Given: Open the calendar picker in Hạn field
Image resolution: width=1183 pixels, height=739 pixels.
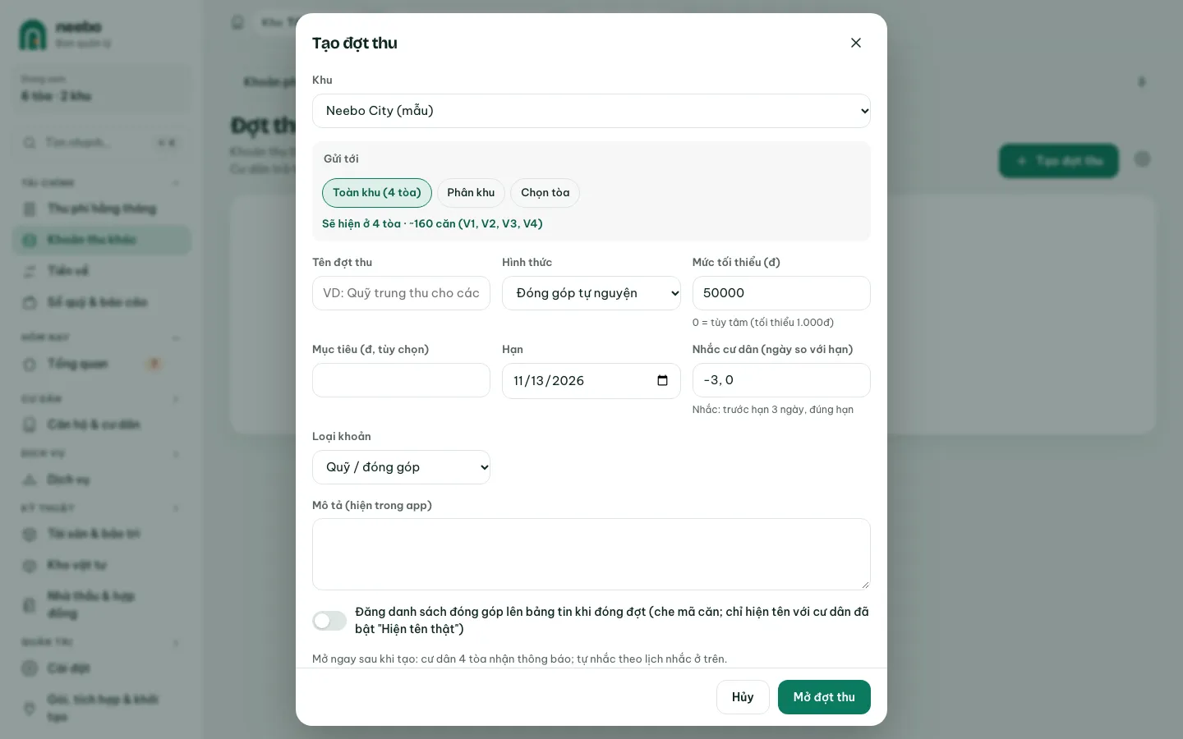Looking at the screenshot, I should (662, 381).
